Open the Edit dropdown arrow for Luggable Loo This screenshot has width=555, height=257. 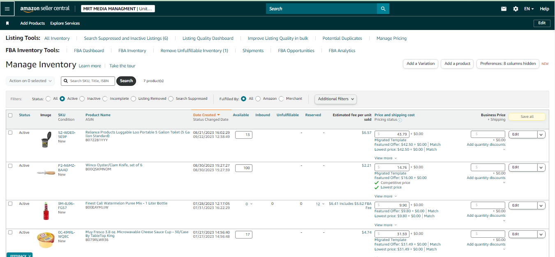[x=541, y=134]
